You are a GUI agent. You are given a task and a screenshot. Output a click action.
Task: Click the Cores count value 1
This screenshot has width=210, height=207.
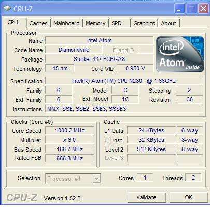[x=145, y=178]
